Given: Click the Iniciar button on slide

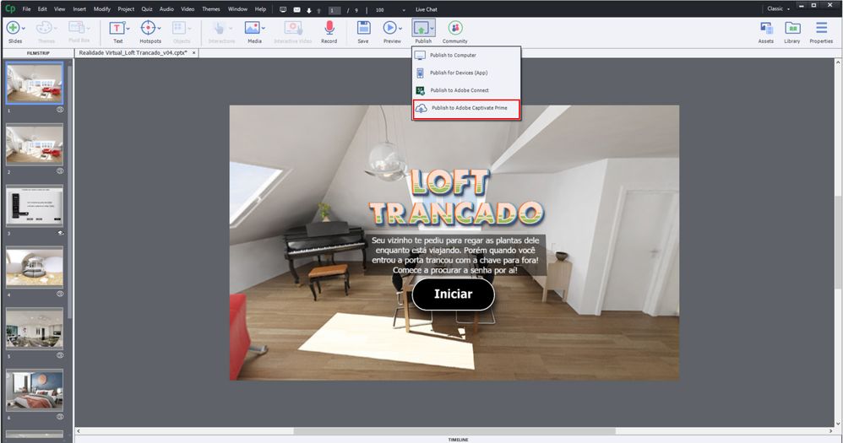Looking at the screenshot, I should (453, 294).
